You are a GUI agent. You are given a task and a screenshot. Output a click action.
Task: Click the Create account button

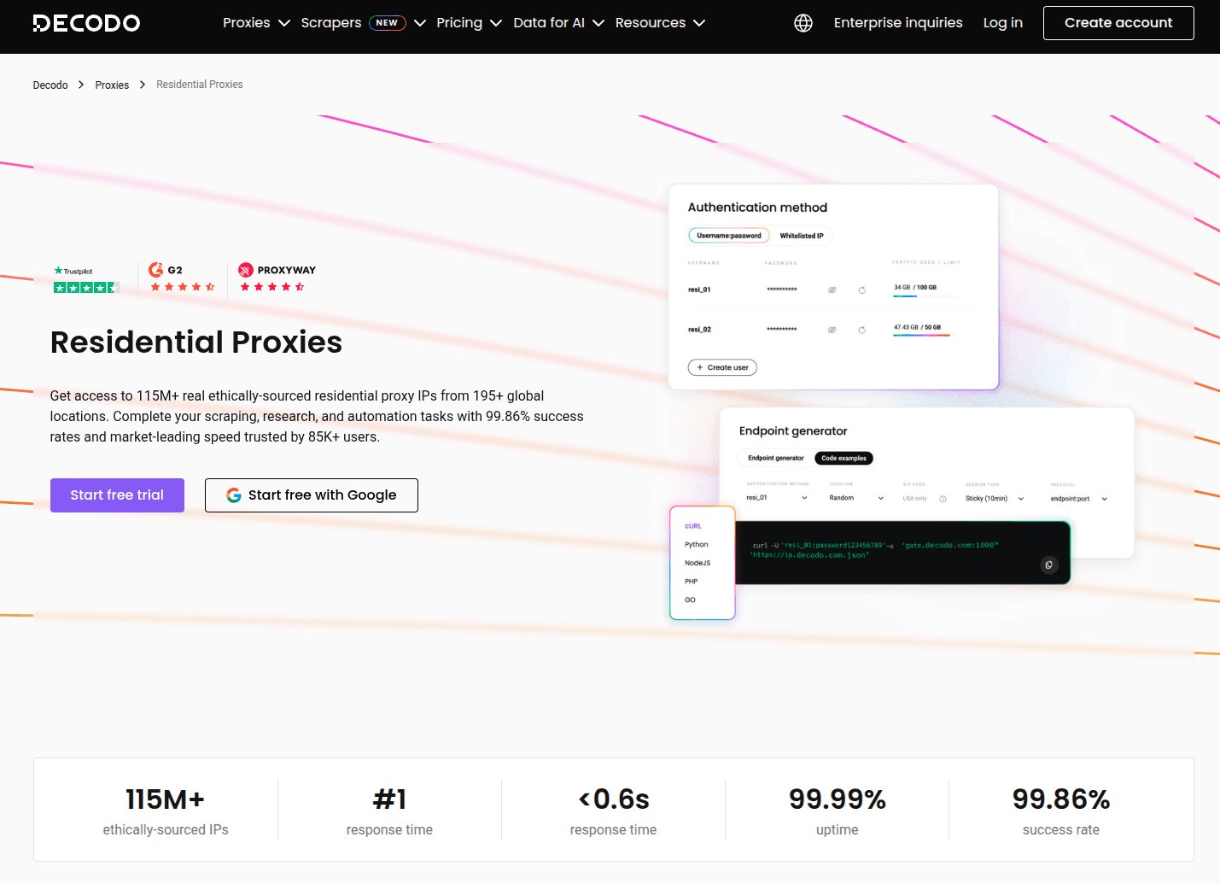[x=1118, y=23]
